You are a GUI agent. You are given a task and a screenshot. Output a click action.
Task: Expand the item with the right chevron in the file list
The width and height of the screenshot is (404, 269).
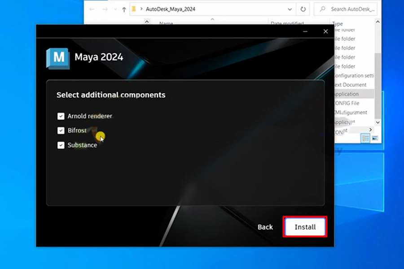click(370, 130)
